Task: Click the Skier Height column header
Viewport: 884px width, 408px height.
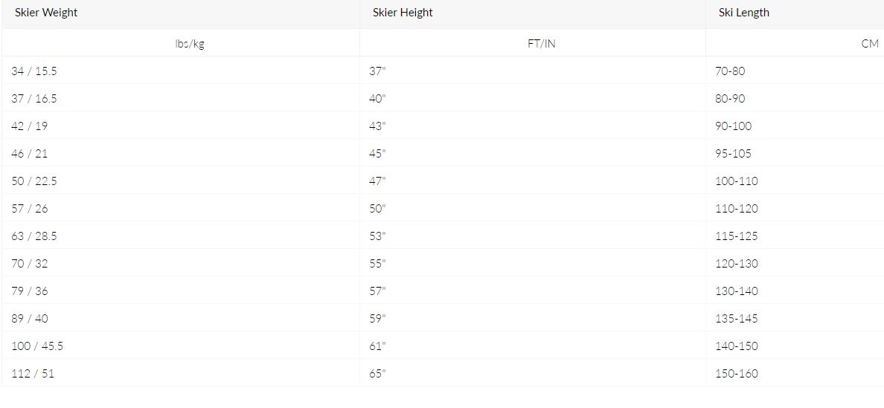Action: tap(403, 13)
